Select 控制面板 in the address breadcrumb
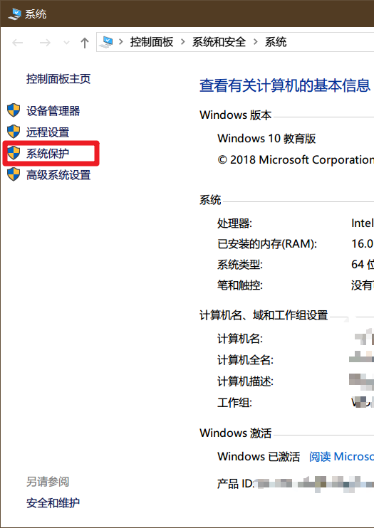This screenshot has width=374, height=528. pyautogui.click(x=152, y=42)
